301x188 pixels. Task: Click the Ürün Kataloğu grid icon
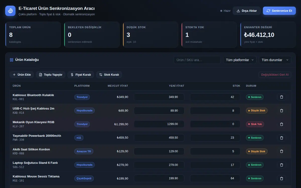point(11,60)
